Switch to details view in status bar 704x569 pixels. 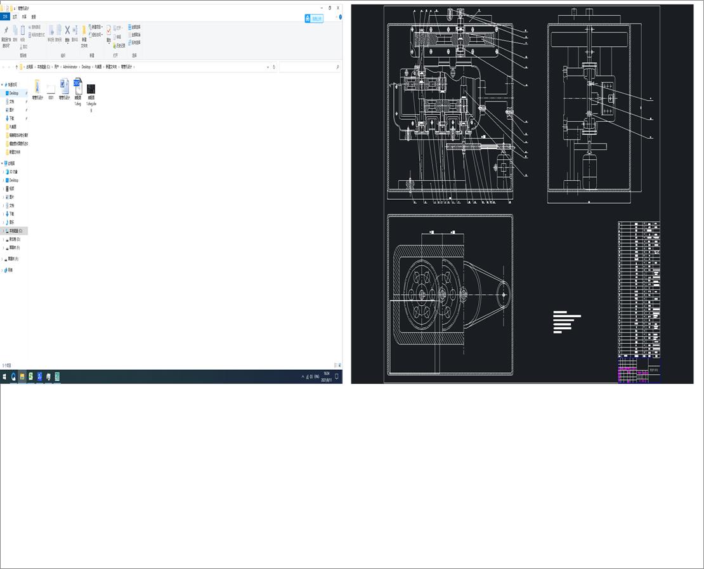(336, 365)
